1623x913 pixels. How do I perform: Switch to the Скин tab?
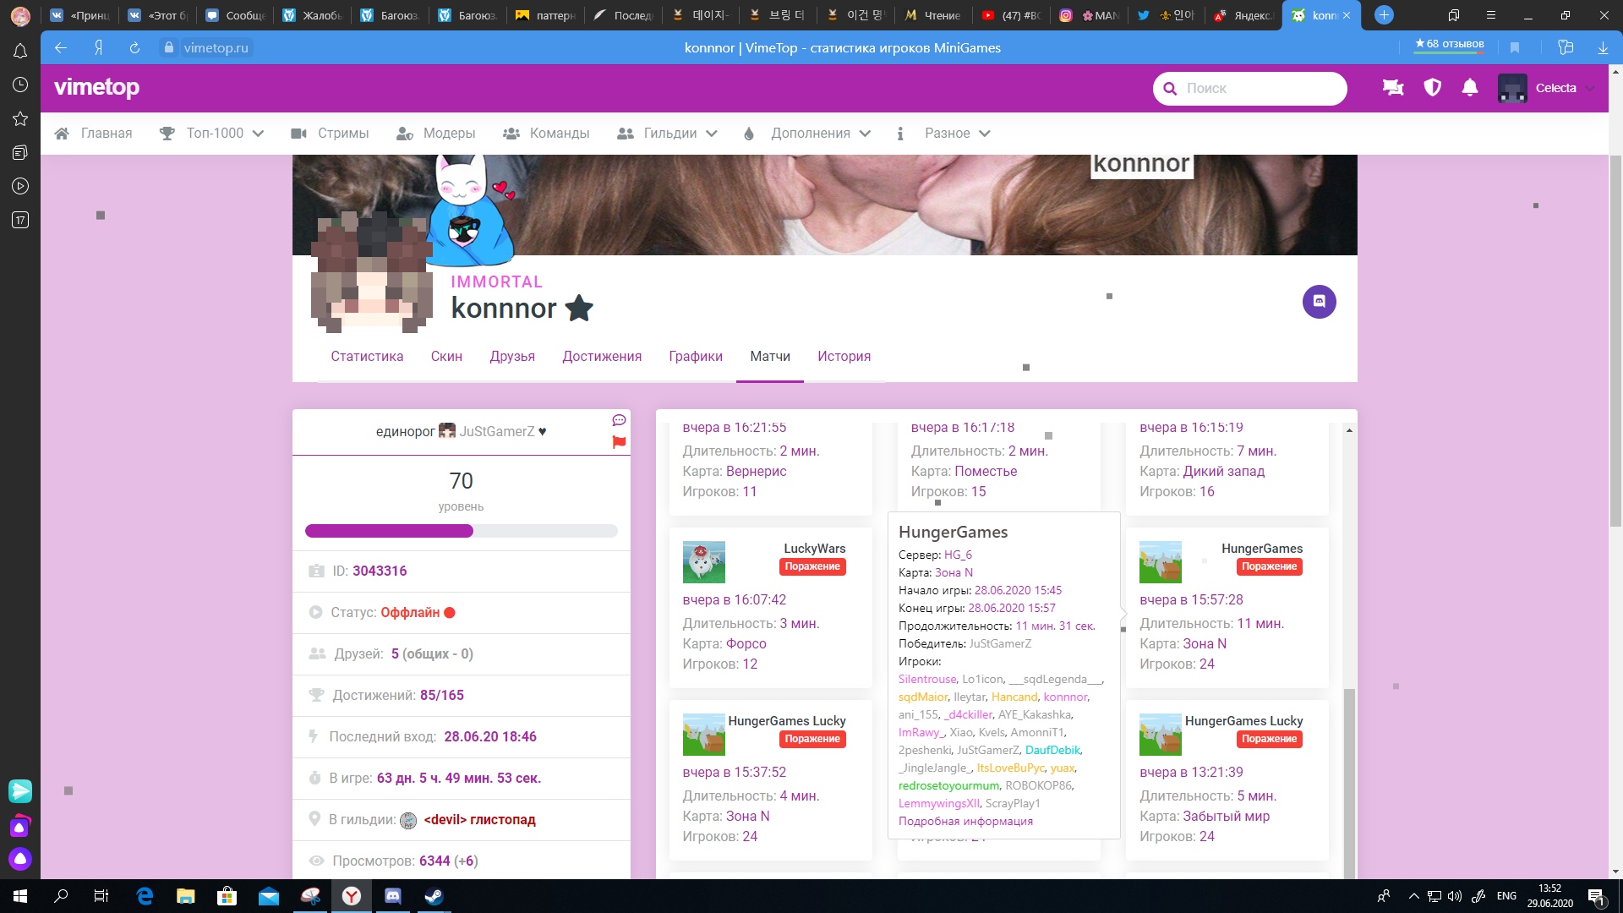(x=446, y=356)
